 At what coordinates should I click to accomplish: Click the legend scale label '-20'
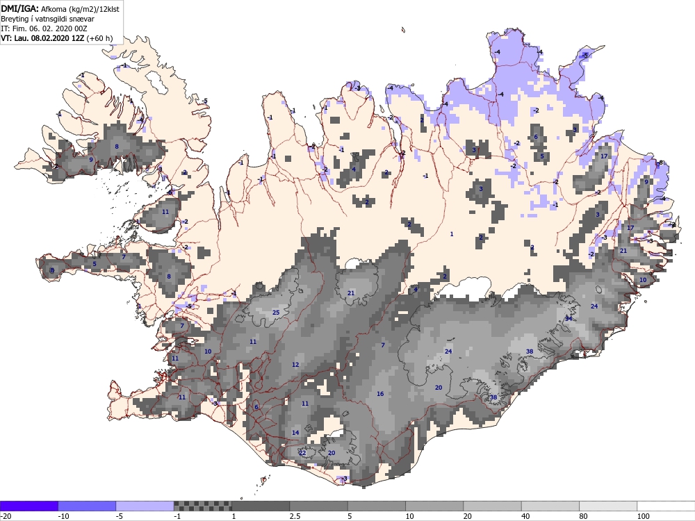tap(6, 516)
